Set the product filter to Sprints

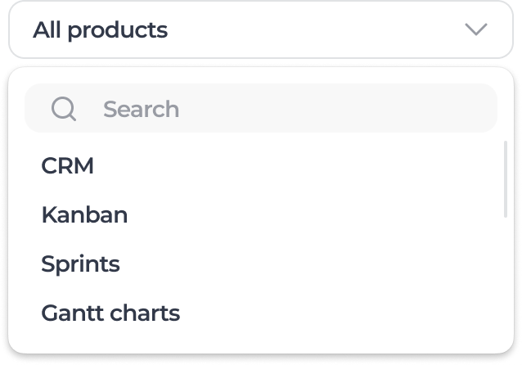[x=80, y=264]
